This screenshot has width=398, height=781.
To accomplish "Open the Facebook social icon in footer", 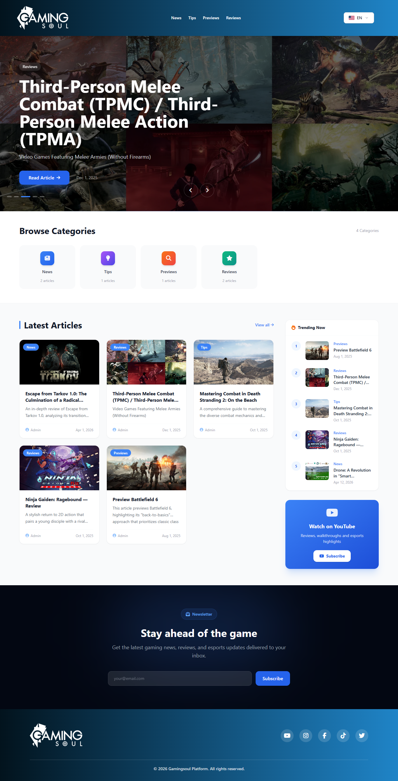I will point(324,735).
